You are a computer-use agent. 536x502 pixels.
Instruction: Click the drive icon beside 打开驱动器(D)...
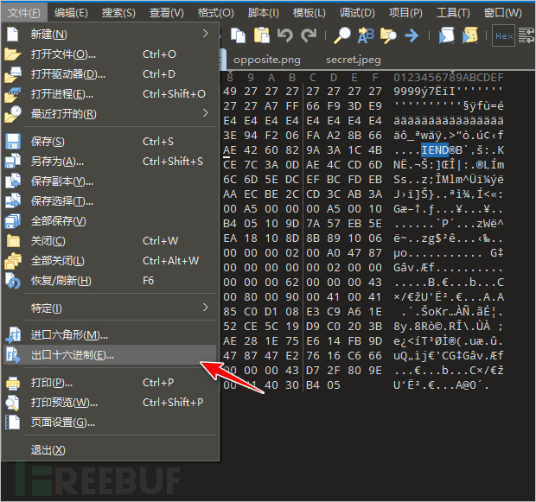(x=13, y=74)
